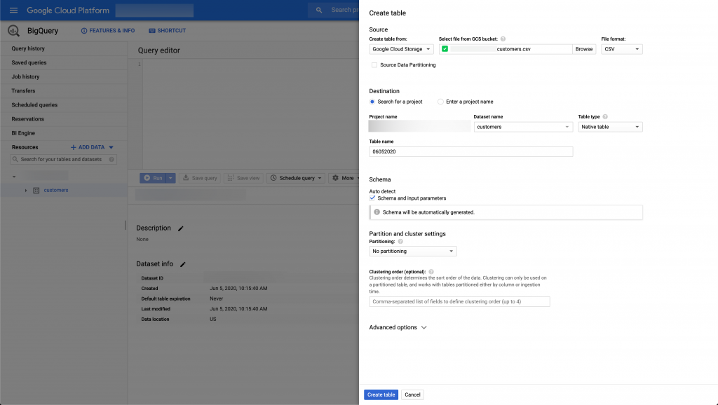Viewport: 718px width, 405px height.
Task: Collapse the project node in Resources tree
Action: (x=14, y=177)
